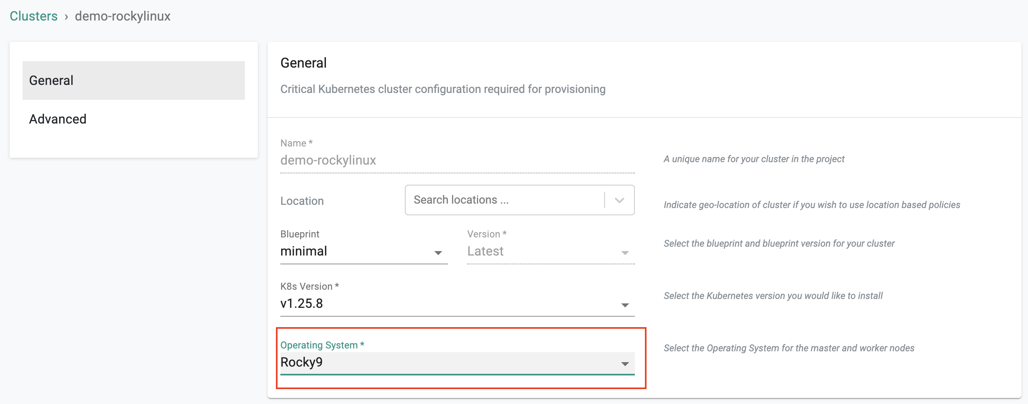Viewport: 1028px width, 404px height.
Task: Expand the Location dropdown chevron
Action: click(x=620, y=200)
